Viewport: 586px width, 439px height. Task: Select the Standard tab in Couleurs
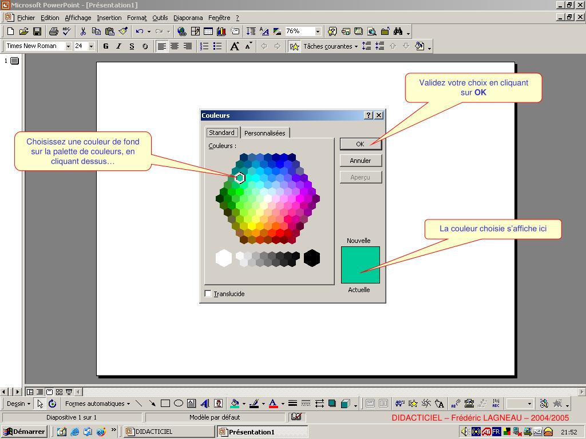[x=221, y=133]
